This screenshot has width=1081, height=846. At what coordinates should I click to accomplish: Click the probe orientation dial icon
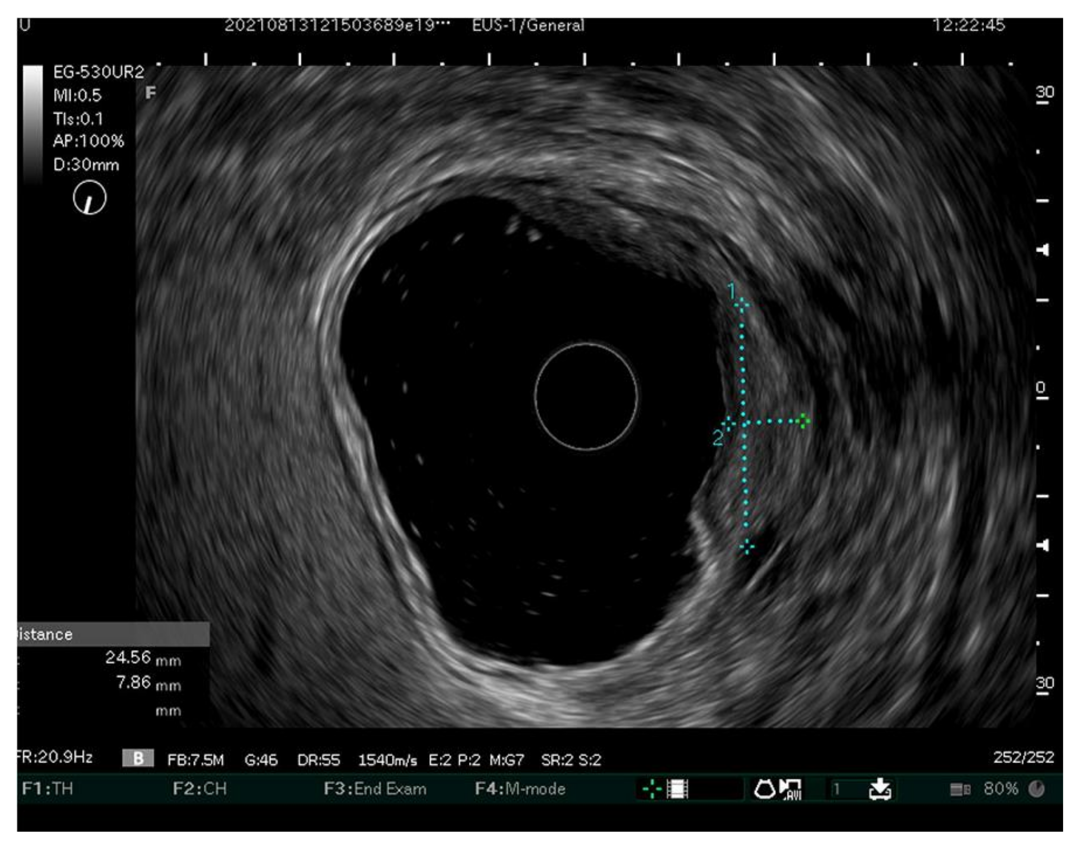point(89,198)
